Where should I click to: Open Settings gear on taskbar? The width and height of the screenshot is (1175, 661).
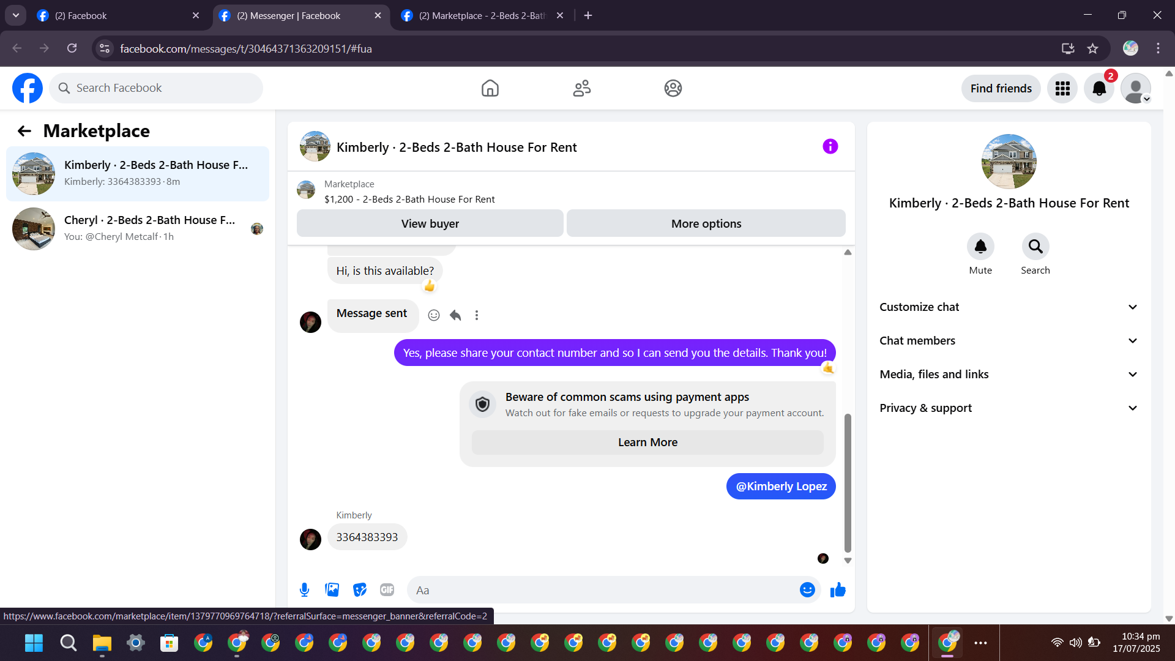coord(135,643)
